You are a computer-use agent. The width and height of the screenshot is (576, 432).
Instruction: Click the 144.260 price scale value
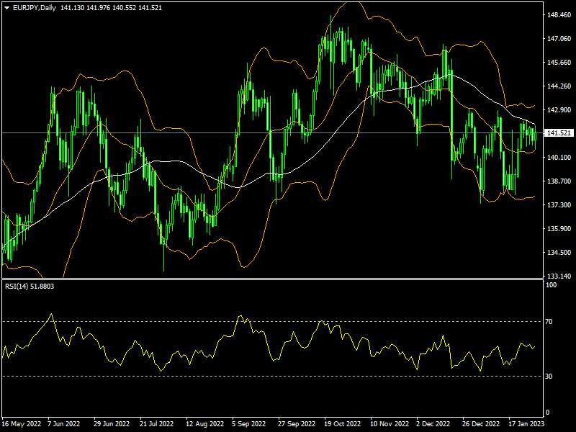[559, 86]
